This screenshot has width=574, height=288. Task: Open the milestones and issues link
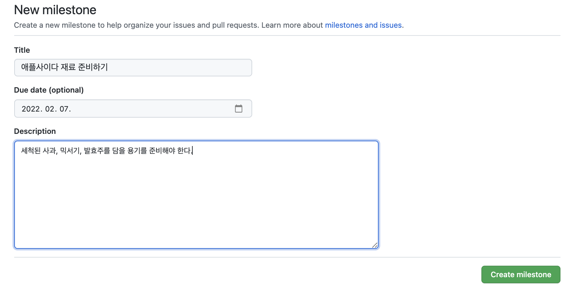click(363, 25)
